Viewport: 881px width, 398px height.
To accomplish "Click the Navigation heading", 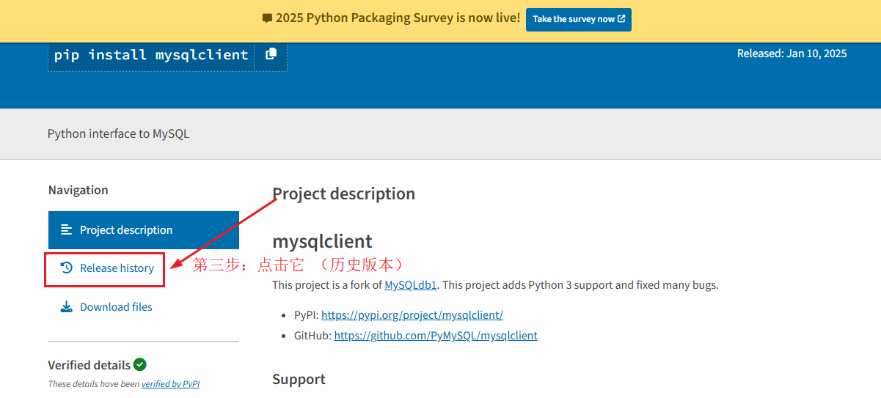I will (78, 191).
